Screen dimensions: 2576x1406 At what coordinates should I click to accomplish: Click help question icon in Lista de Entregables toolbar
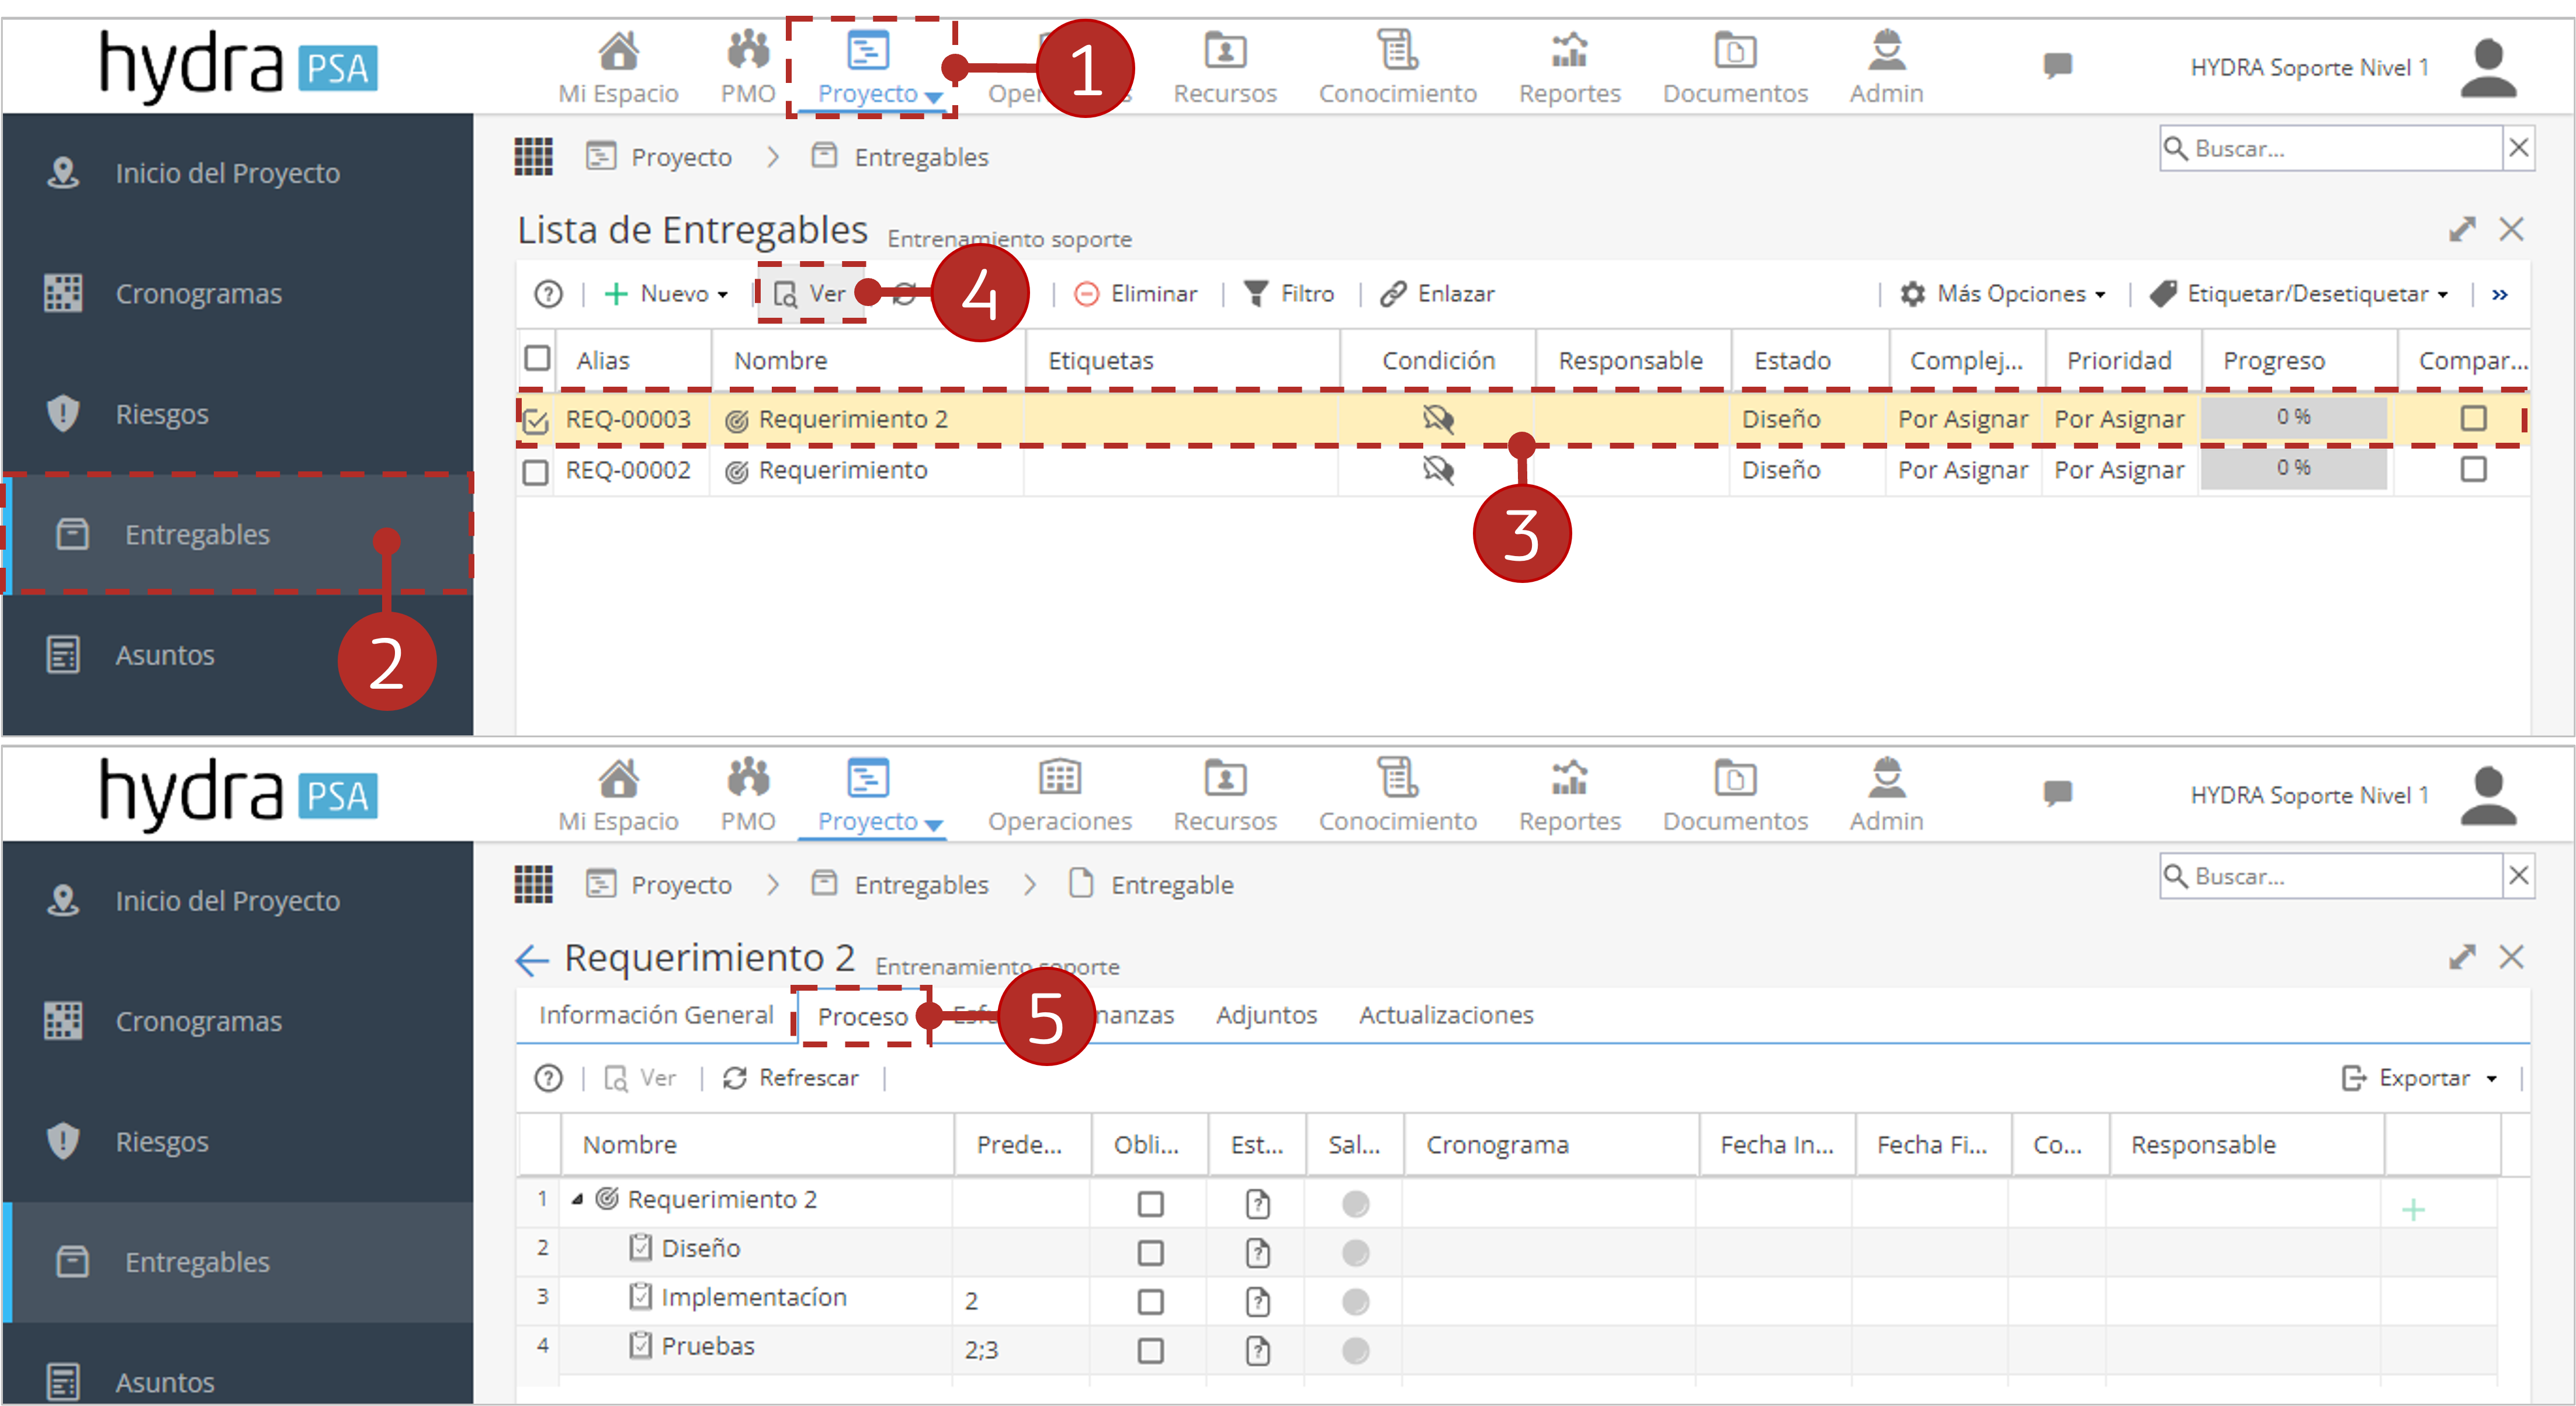pyautogui.click(x=548, y=294)
